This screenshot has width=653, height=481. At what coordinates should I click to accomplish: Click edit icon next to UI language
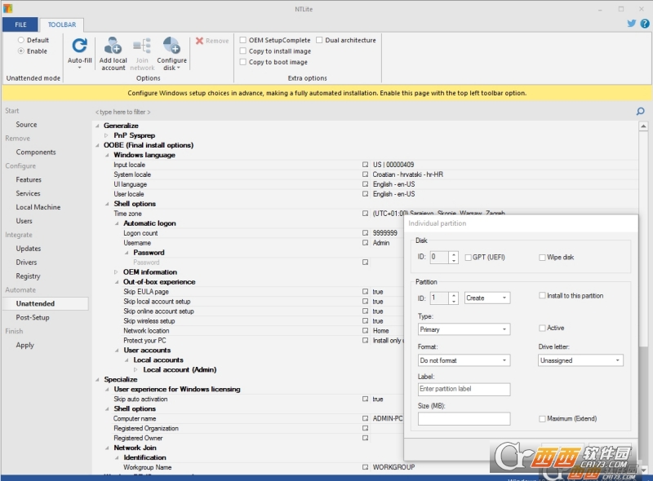click(x=365, y=184)
